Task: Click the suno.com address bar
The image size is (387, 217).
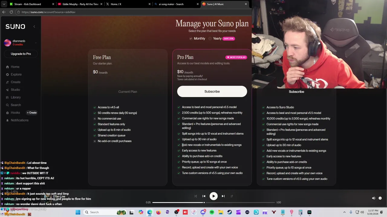Action: (133, 12)
